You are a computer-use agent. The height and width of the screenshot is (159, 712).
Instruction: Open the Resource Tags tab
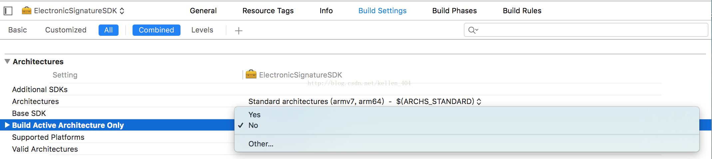click(x=268, y=11)
